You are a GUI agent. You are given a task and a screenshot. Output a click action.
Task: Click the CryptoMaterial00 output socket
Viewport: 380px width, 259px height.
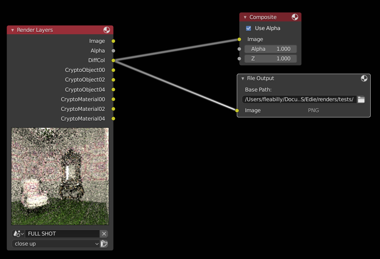click(113, 99)
